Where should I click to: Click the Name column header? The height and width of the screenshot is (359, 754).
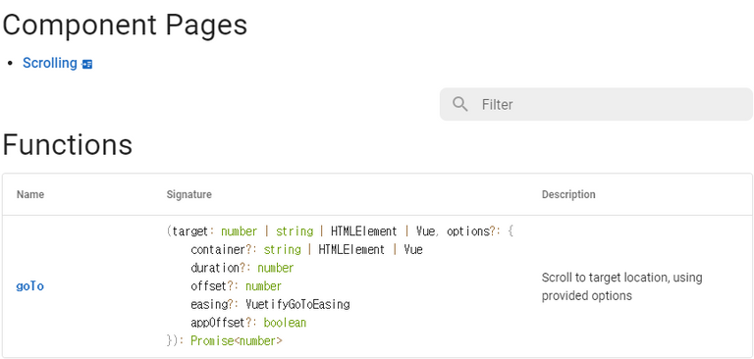pyautogui.click(x=30, y=194)
